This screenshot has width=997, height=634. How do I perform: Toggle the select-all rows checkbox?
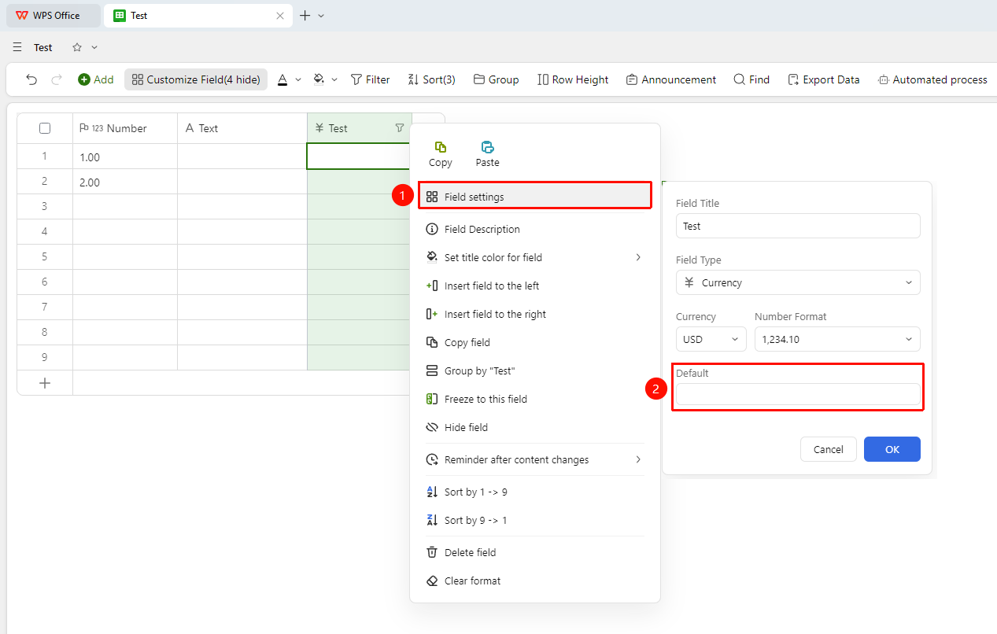coord(45,128)
